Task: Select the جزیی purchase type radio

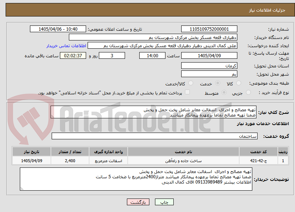Action: pyautogui.click(x=248, y=92)
